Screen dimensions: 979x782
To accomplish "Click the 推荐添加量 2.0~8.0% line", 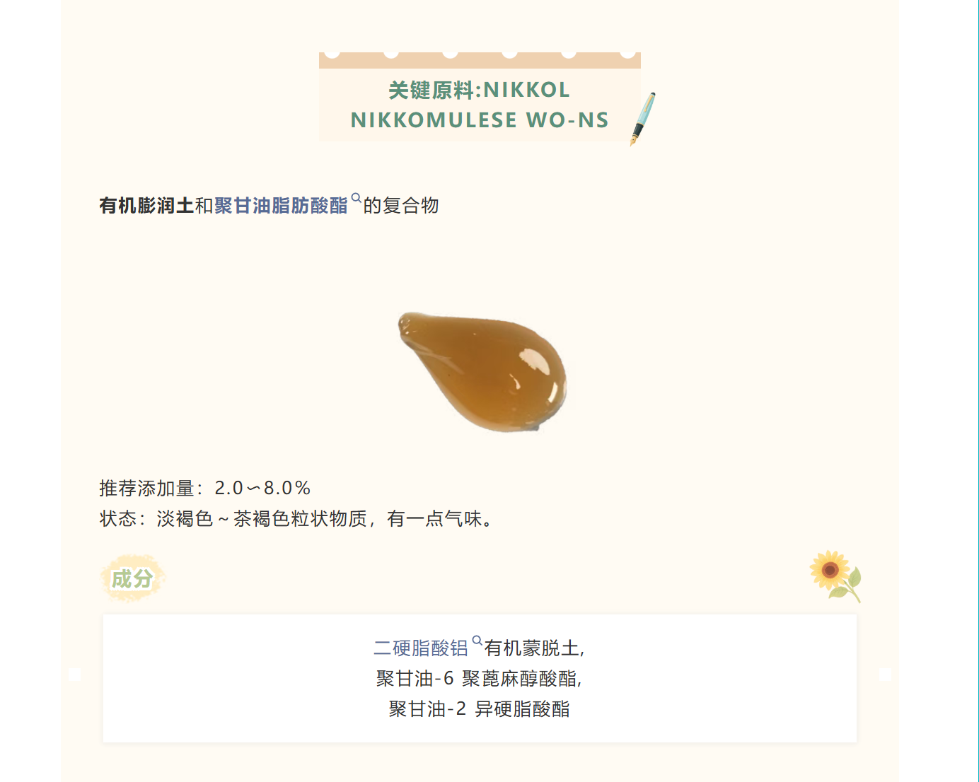I will pyautogui.click(x=205, y=488).
